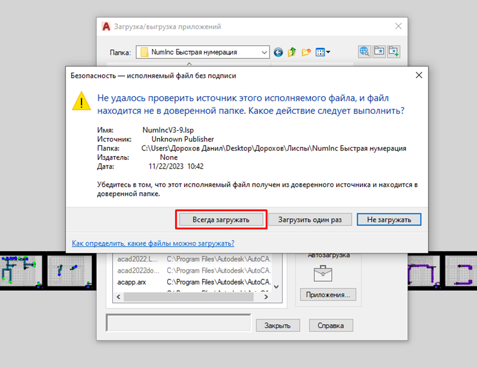This screenshot has width=477, height=368.
Task: Click the horizontal scrollbar thumb
Action: click(189, 297)
